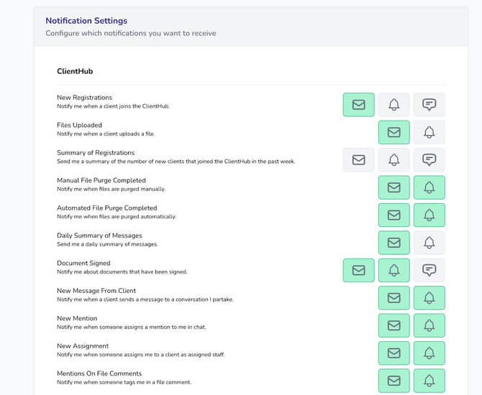Disable email for Daily Summary of Messages
The width and height of the screenshot is (482, 395).
[394, 243]
